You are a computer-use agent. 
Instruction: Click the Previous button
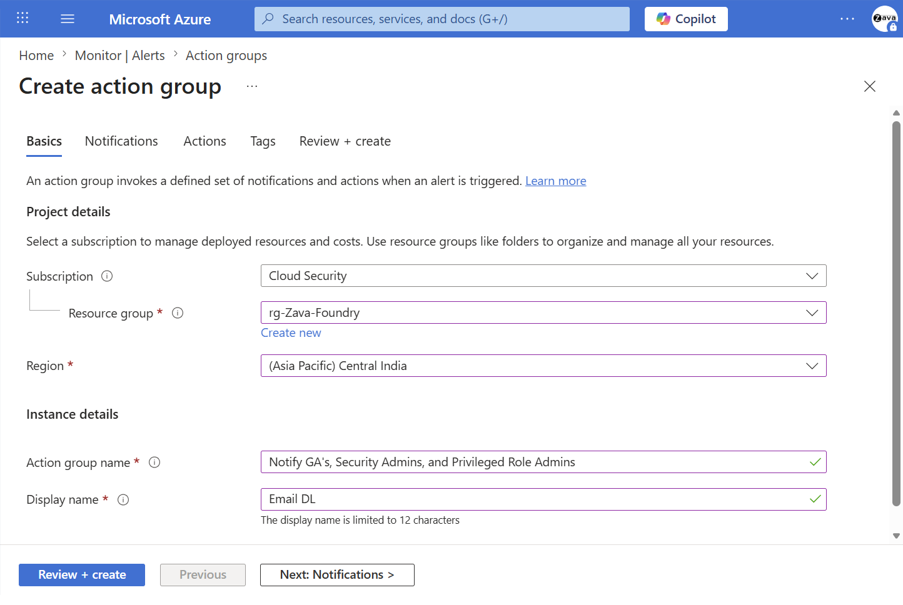203,575
